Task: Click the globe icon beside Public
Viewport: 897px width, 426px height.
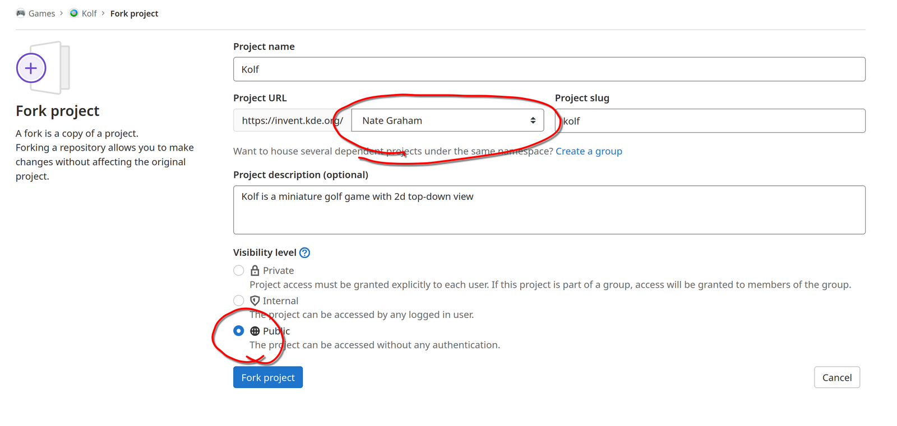Action: 255,331
